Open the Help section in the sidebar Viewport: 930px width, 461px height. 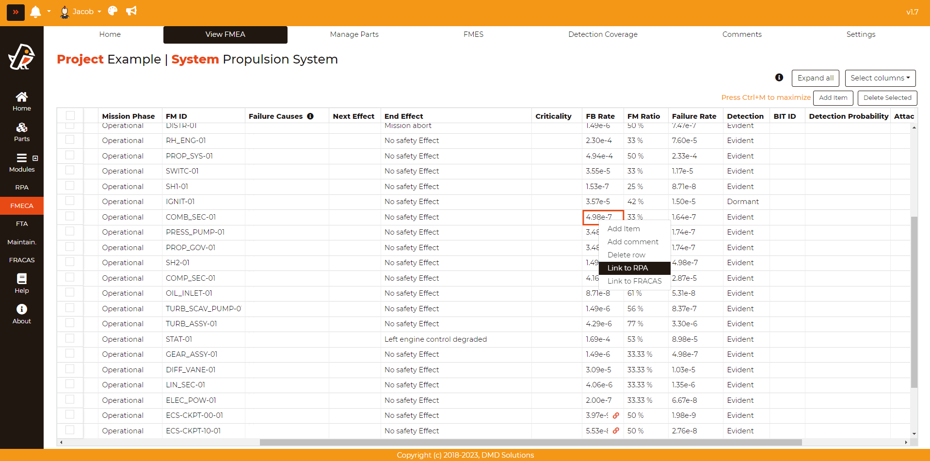click(x=22, y=284)
